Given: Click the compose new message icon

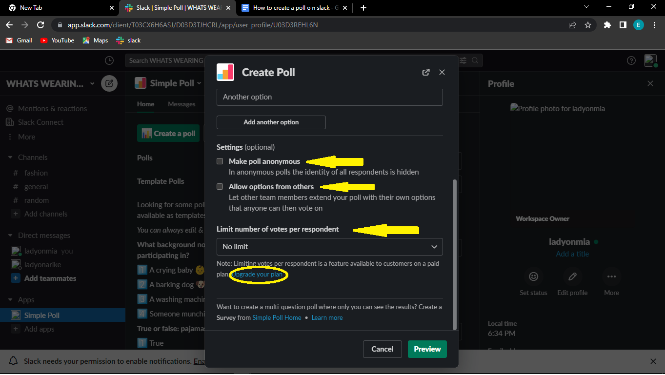Looking at the screenshot, I should click(109, 83).
